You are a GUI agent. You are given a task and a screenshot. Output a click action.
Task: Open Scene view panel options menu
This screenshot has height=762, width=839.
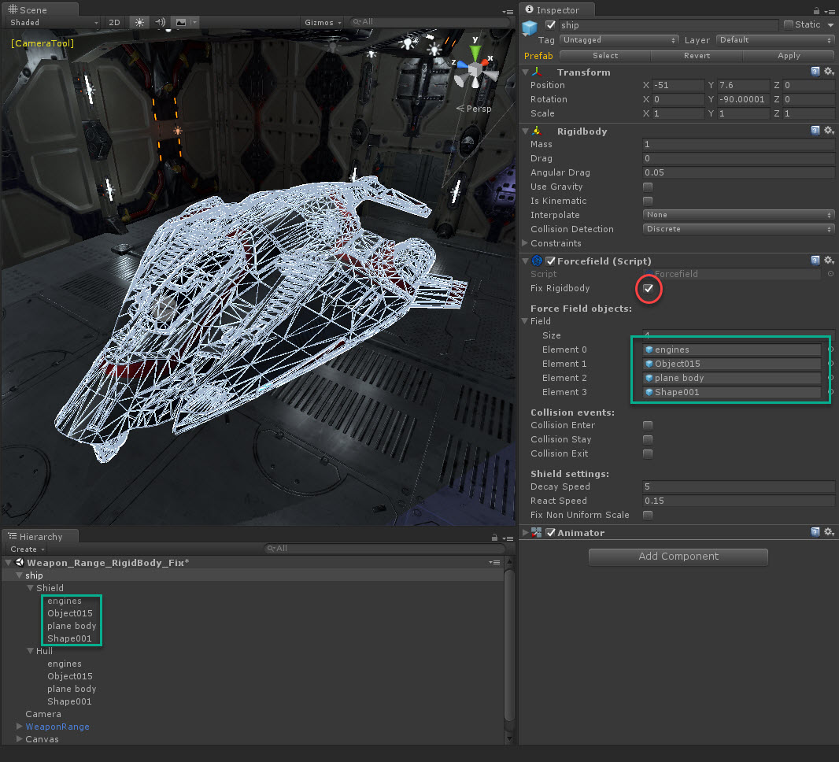pos(507,12)
